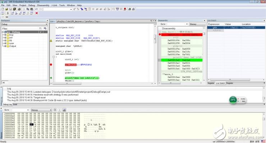
Task: Click the Next Statement debug icon
Action: point(24,13)
